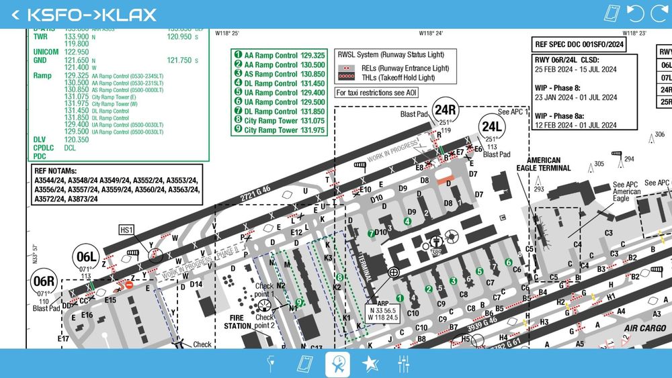Tap the UNICOM 122.950 row
Image resolution: width=672 pixels, height=378 pixels.
tap(61, 52)
